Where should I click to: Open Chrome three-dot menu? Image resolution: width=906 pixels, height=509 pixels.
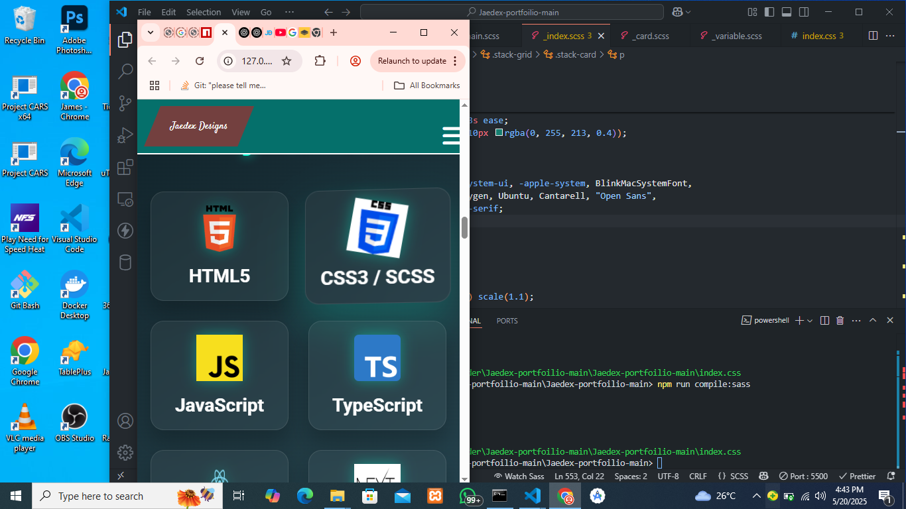[455, 61]
